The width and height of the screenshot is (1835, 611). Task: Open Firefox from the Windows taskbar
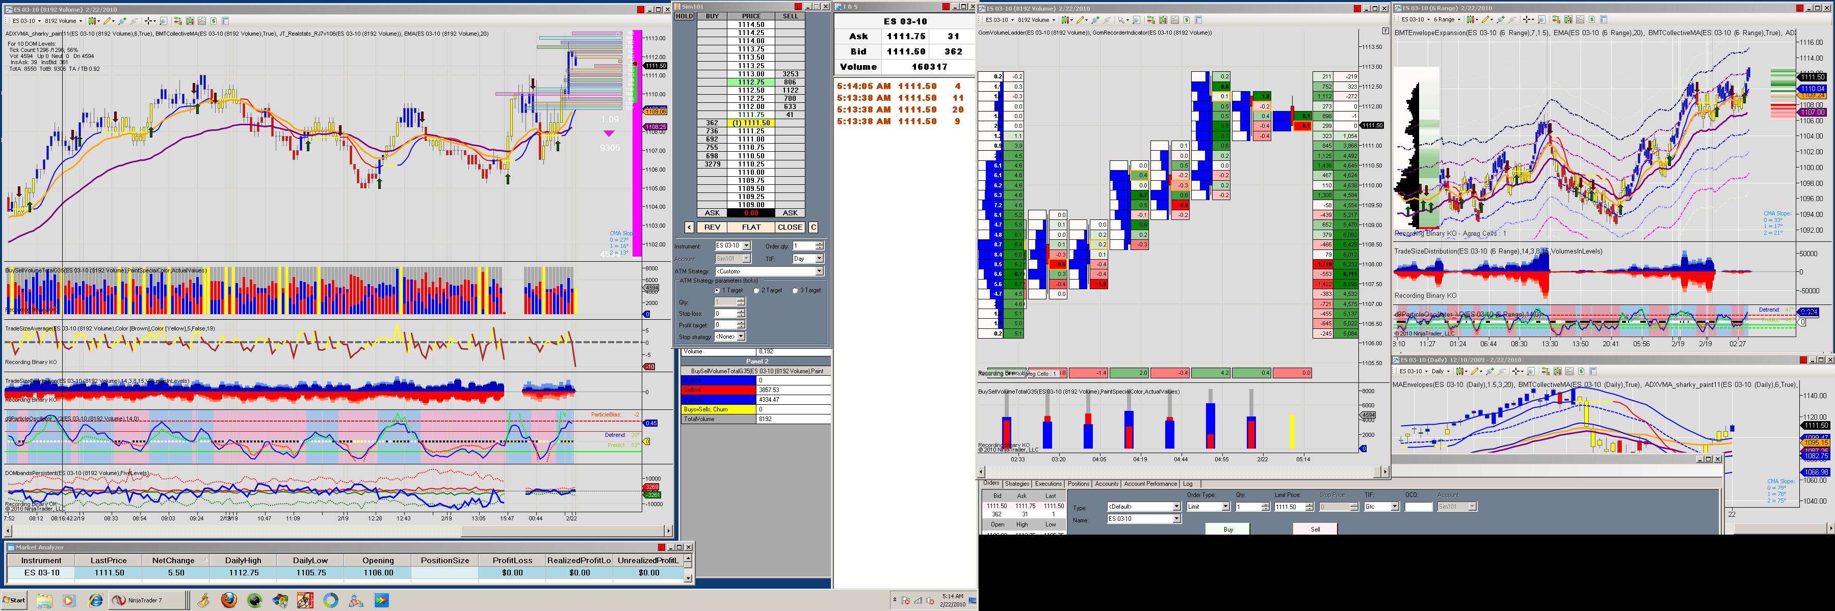(x=228, y=600)
